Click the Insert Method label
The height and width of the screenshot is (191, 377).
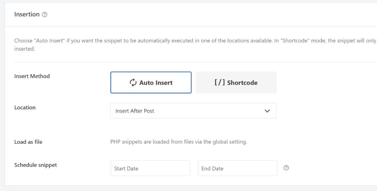pos(32,76)
